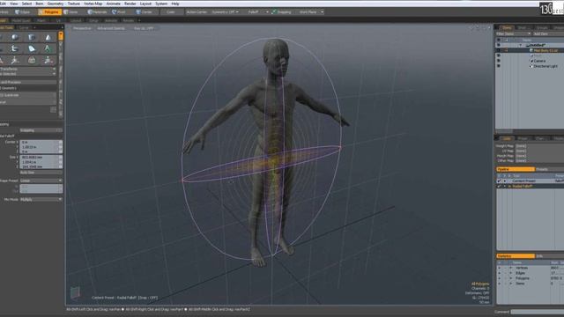Open the Render menu
This screenshot has height=317, width=564.
[130, 4]
